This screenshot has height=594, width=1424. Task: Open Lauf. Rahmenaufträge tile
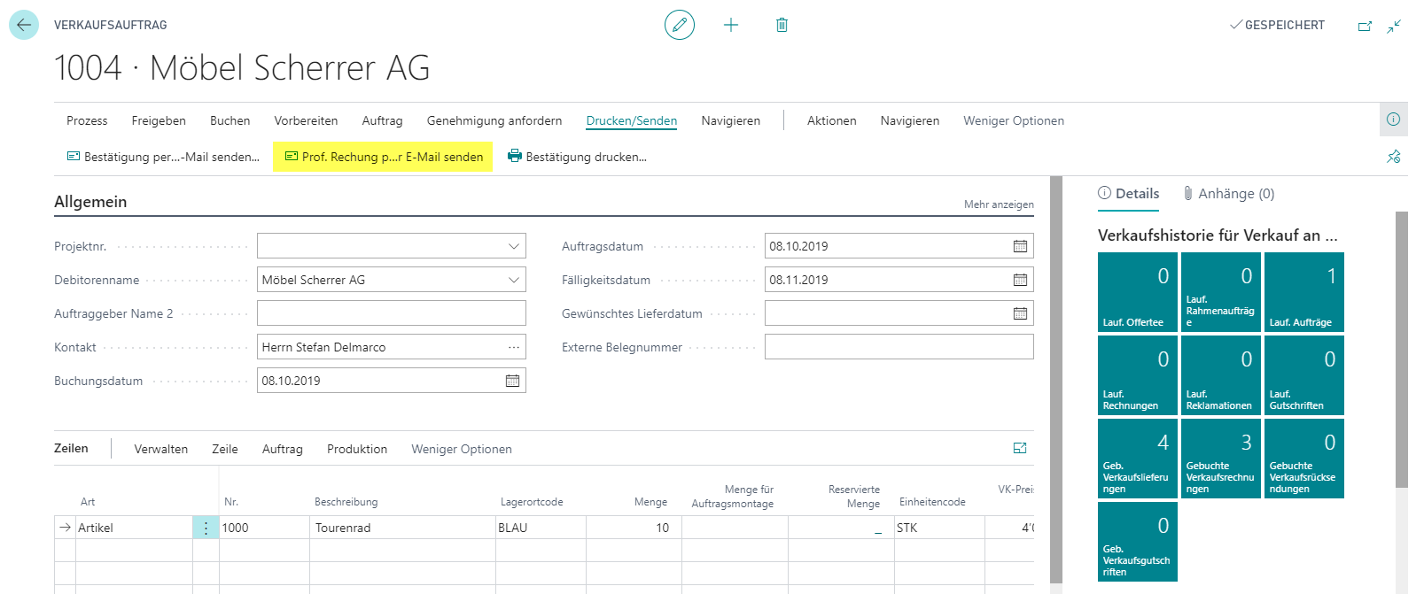tap(1221, 292)
